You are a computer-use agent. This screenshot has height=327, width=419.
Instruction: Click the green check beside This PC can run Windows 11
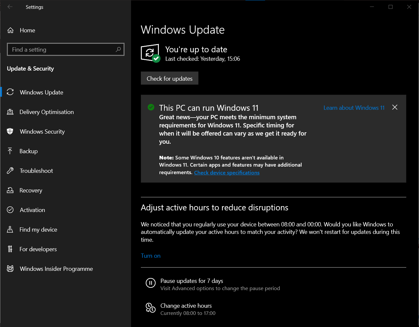coord(151,107)
